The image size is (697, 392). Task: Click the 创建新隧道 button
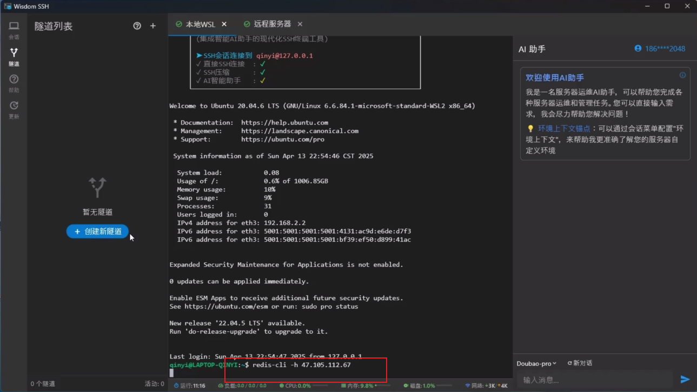tap(97, 231)
